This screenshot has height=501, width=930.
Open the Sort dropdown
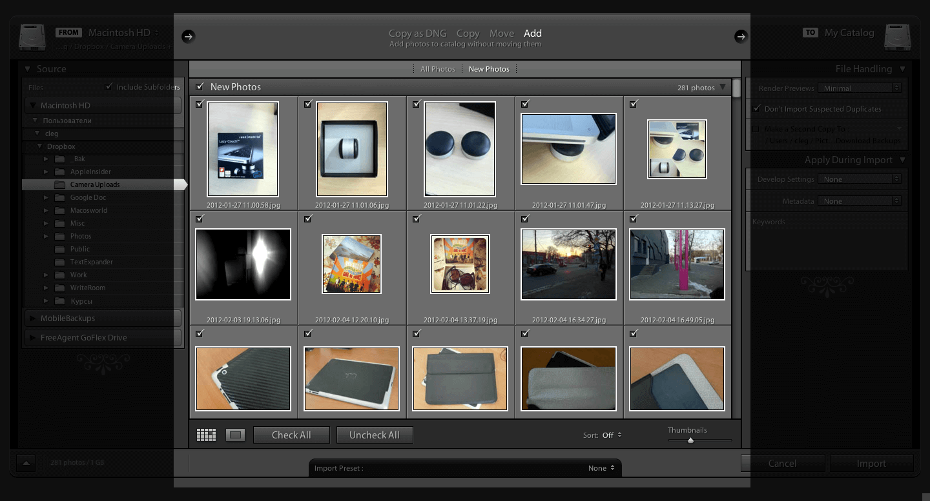coord(612,435)
